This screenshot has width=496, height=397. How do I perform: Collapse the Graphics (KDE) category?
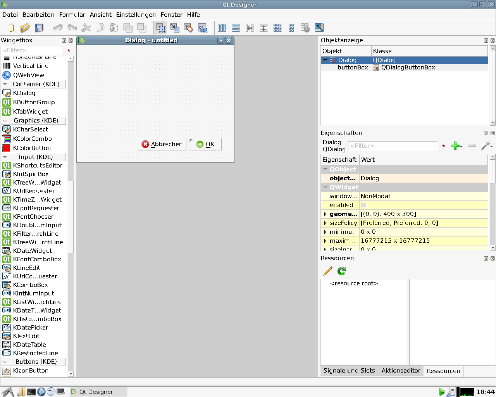5,121
